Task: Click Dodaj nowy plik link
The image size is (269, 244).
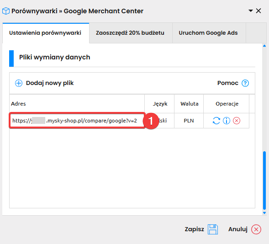Action: (x=50, y=83)
